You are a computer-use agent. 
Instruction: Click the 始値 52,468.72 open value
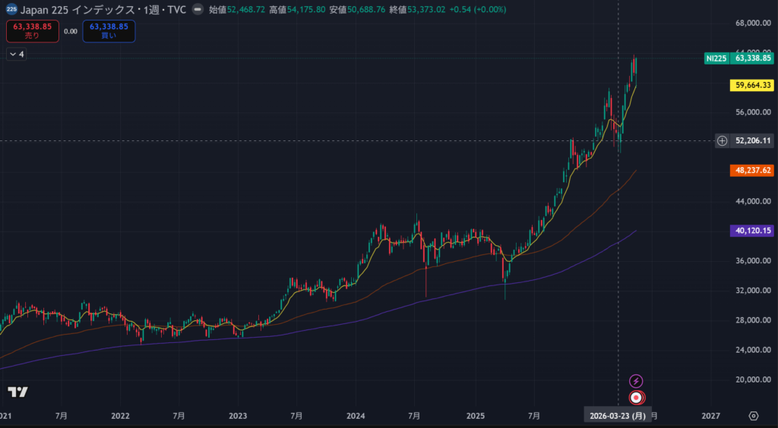tap(237, 9)
